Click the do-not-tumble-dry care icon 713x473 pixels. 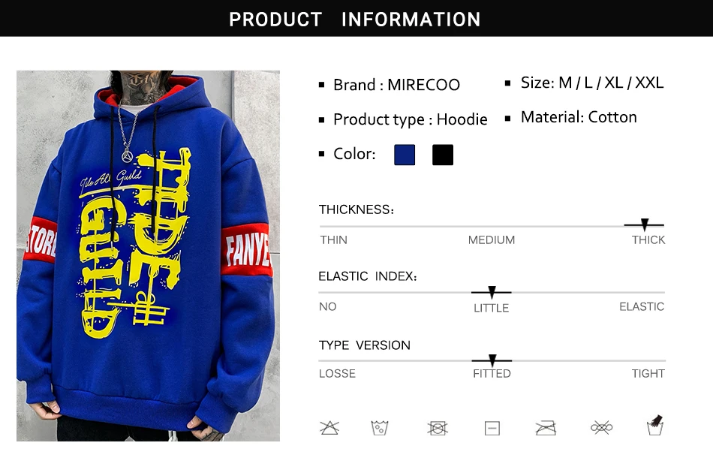438,428
